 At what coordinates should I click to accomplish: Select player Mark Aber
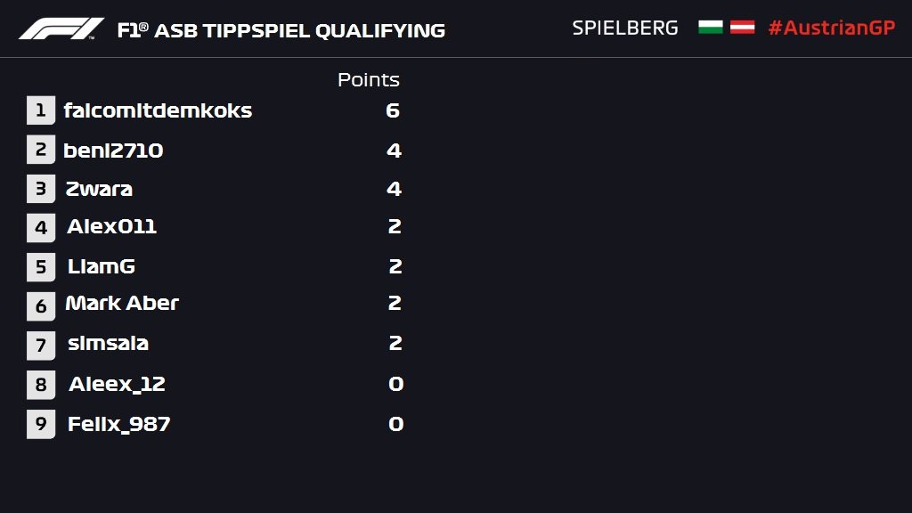point(122,303)
